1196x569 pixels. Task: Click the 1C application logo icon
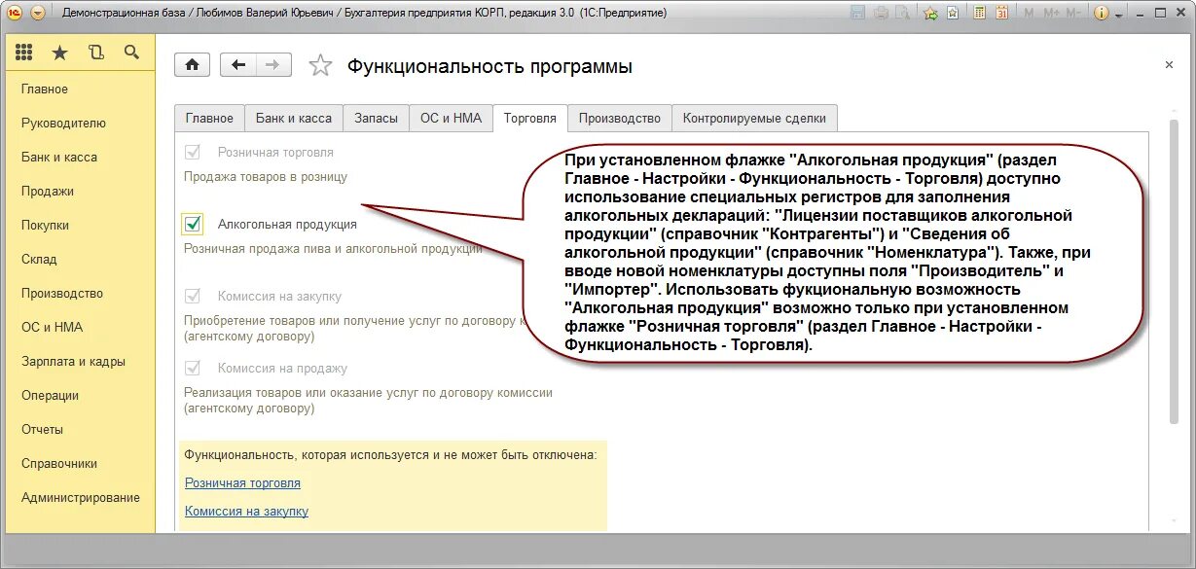(16, 13)
